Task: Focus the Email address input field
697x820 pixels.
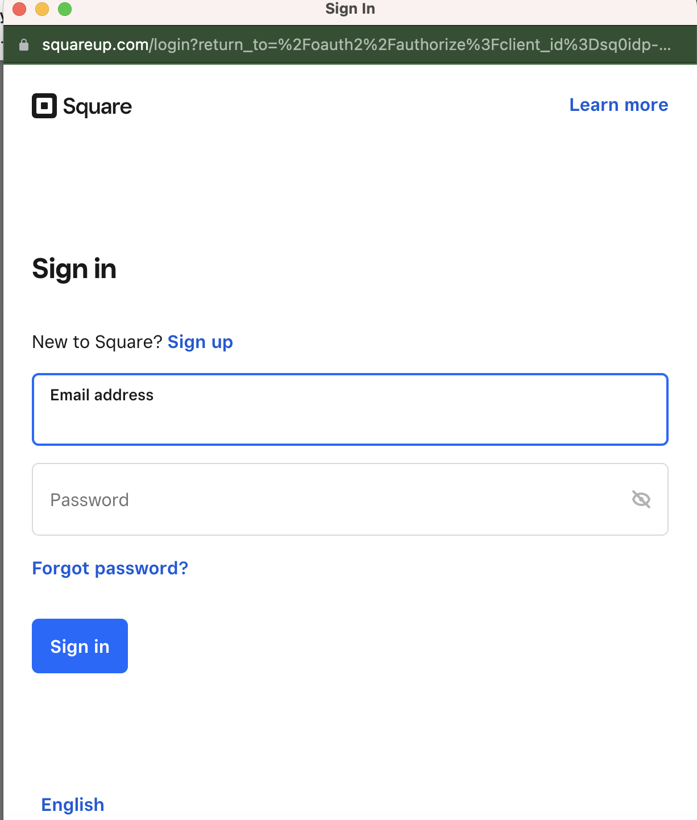Action: click(350, 418)
